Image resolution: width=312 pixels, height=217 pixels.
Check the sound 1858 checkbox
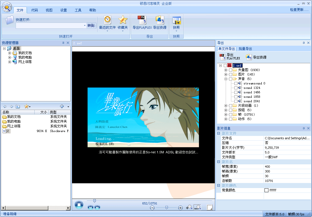tap(236, 97)
